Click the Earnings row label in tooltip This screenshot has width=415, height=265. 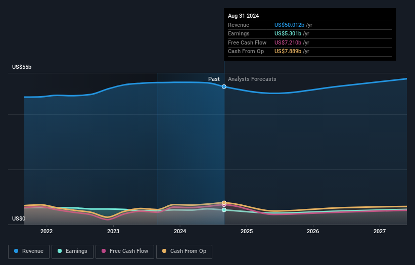[x=239, y=33]
